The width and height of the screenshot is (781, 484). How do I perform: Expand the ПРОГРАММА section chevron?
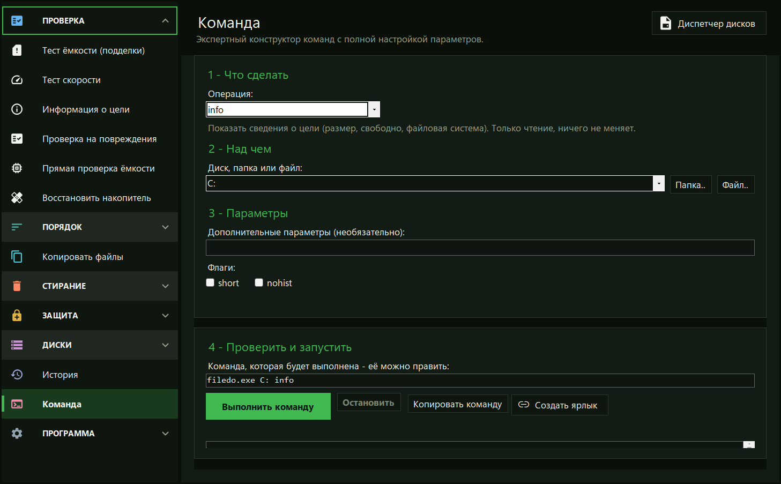pos(165,434)
